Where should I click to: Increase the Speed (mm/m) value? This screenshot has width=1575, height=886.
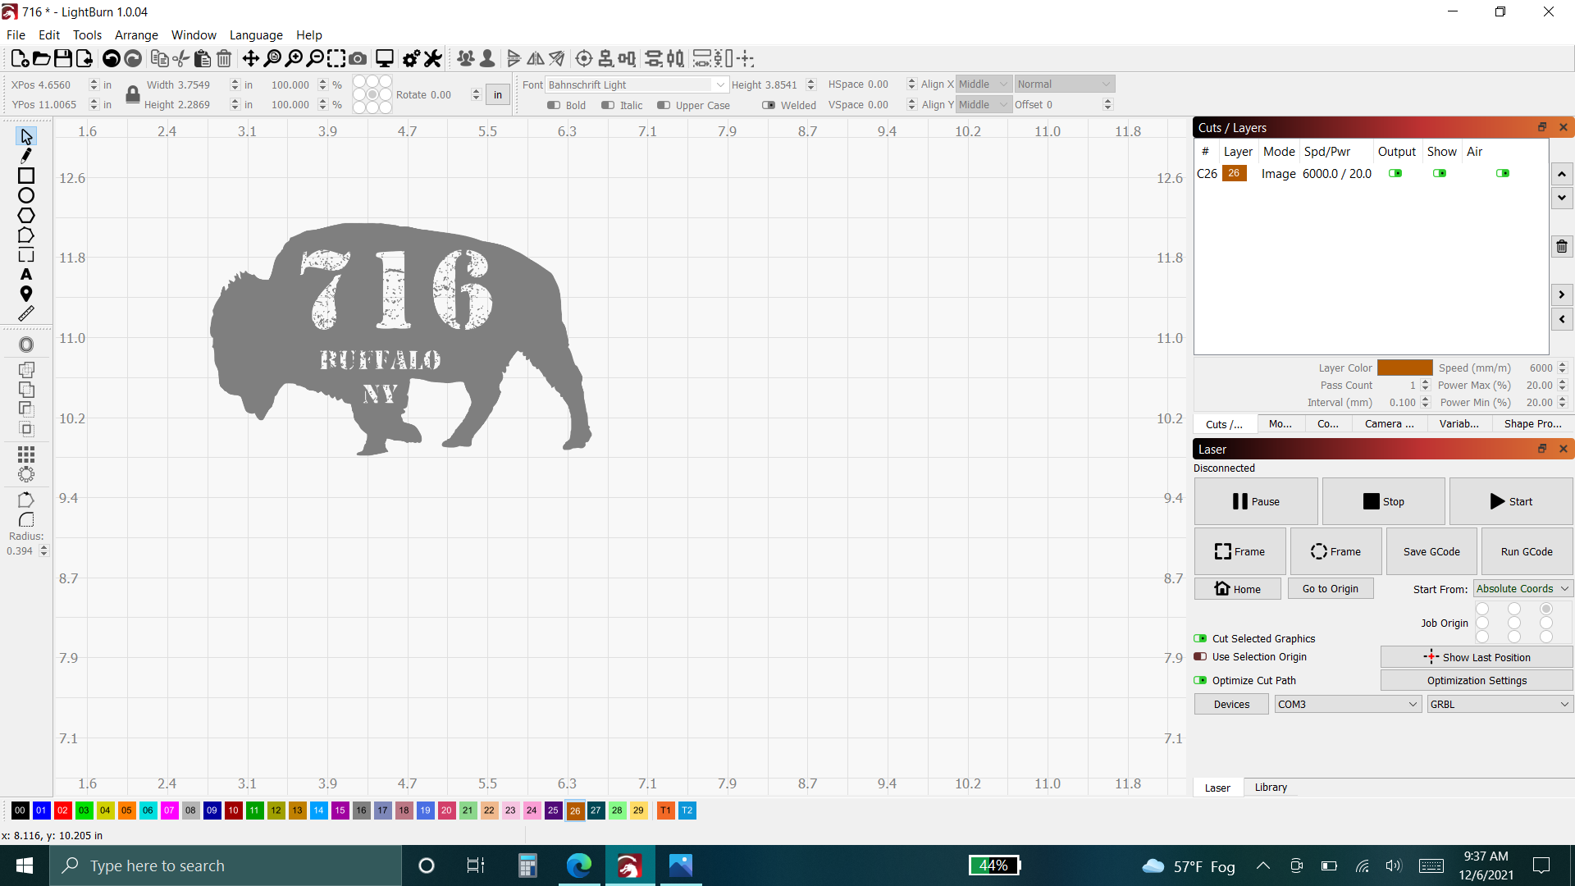1562,364
